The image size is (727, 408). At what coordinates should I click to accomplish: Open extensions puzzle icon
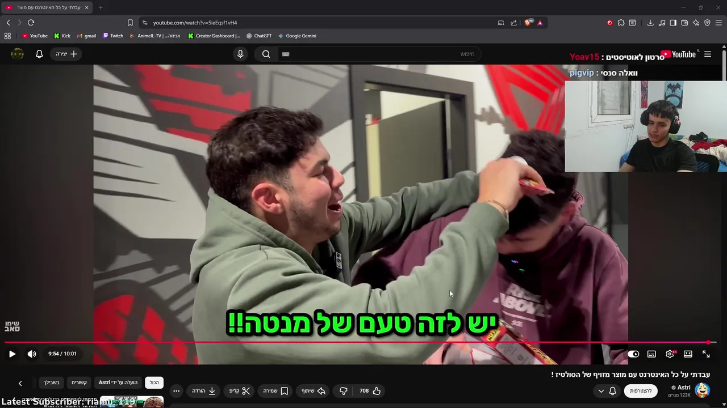click(x=621, y=23)
